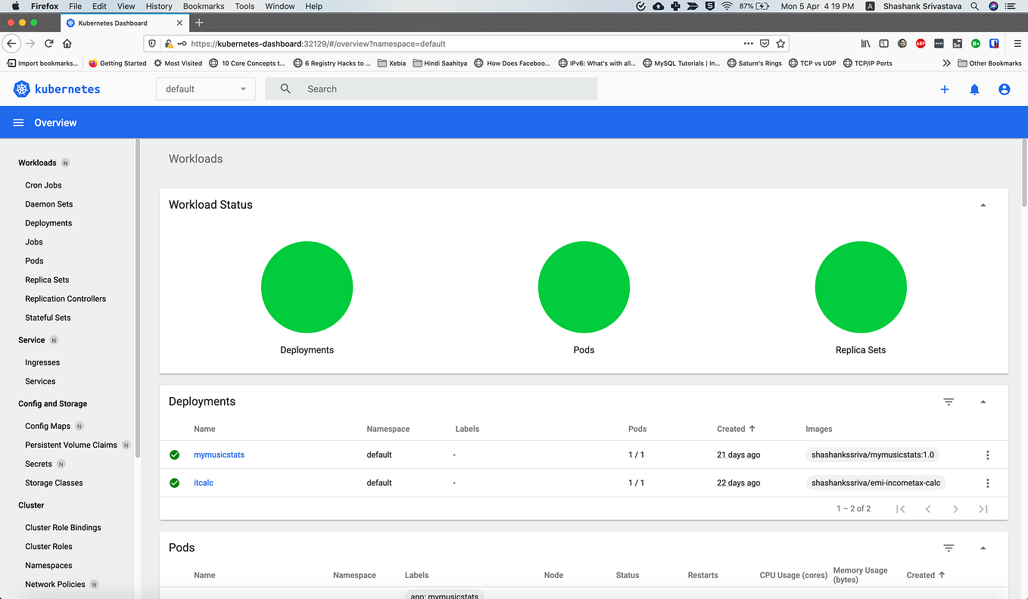Reload the page

click(49, 43)
